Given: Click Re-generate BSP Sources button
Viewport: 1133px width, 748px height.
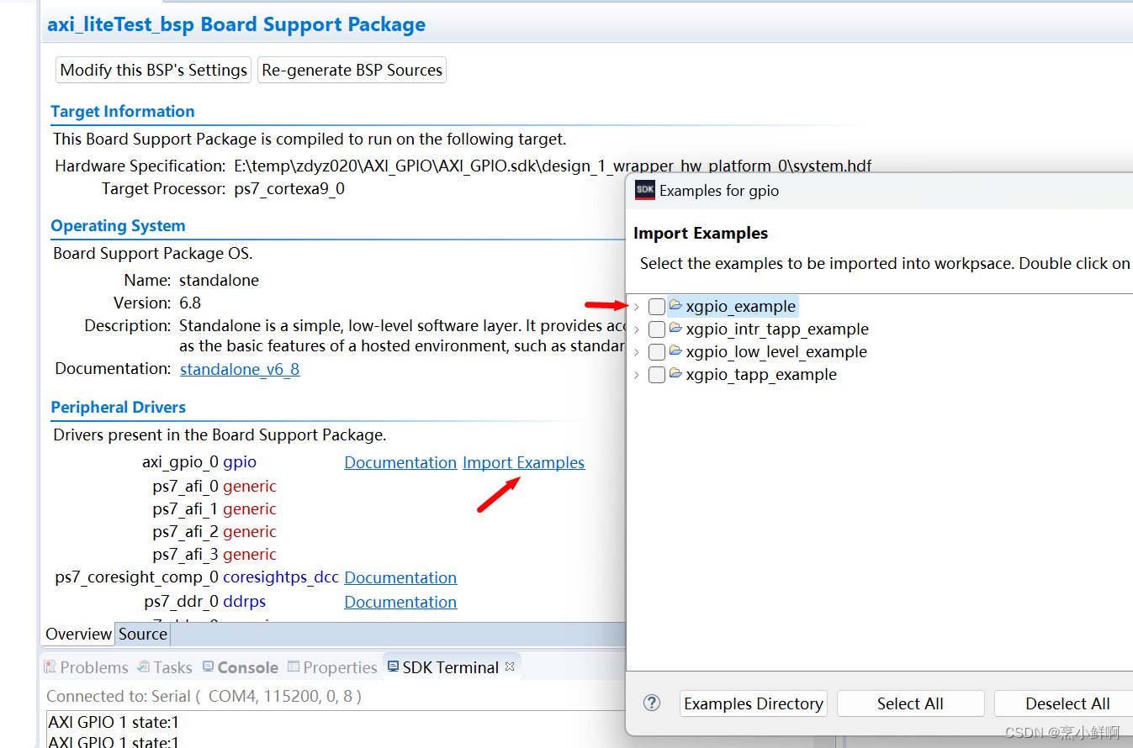Looking at the screenshot, I should tap(352, 71).
